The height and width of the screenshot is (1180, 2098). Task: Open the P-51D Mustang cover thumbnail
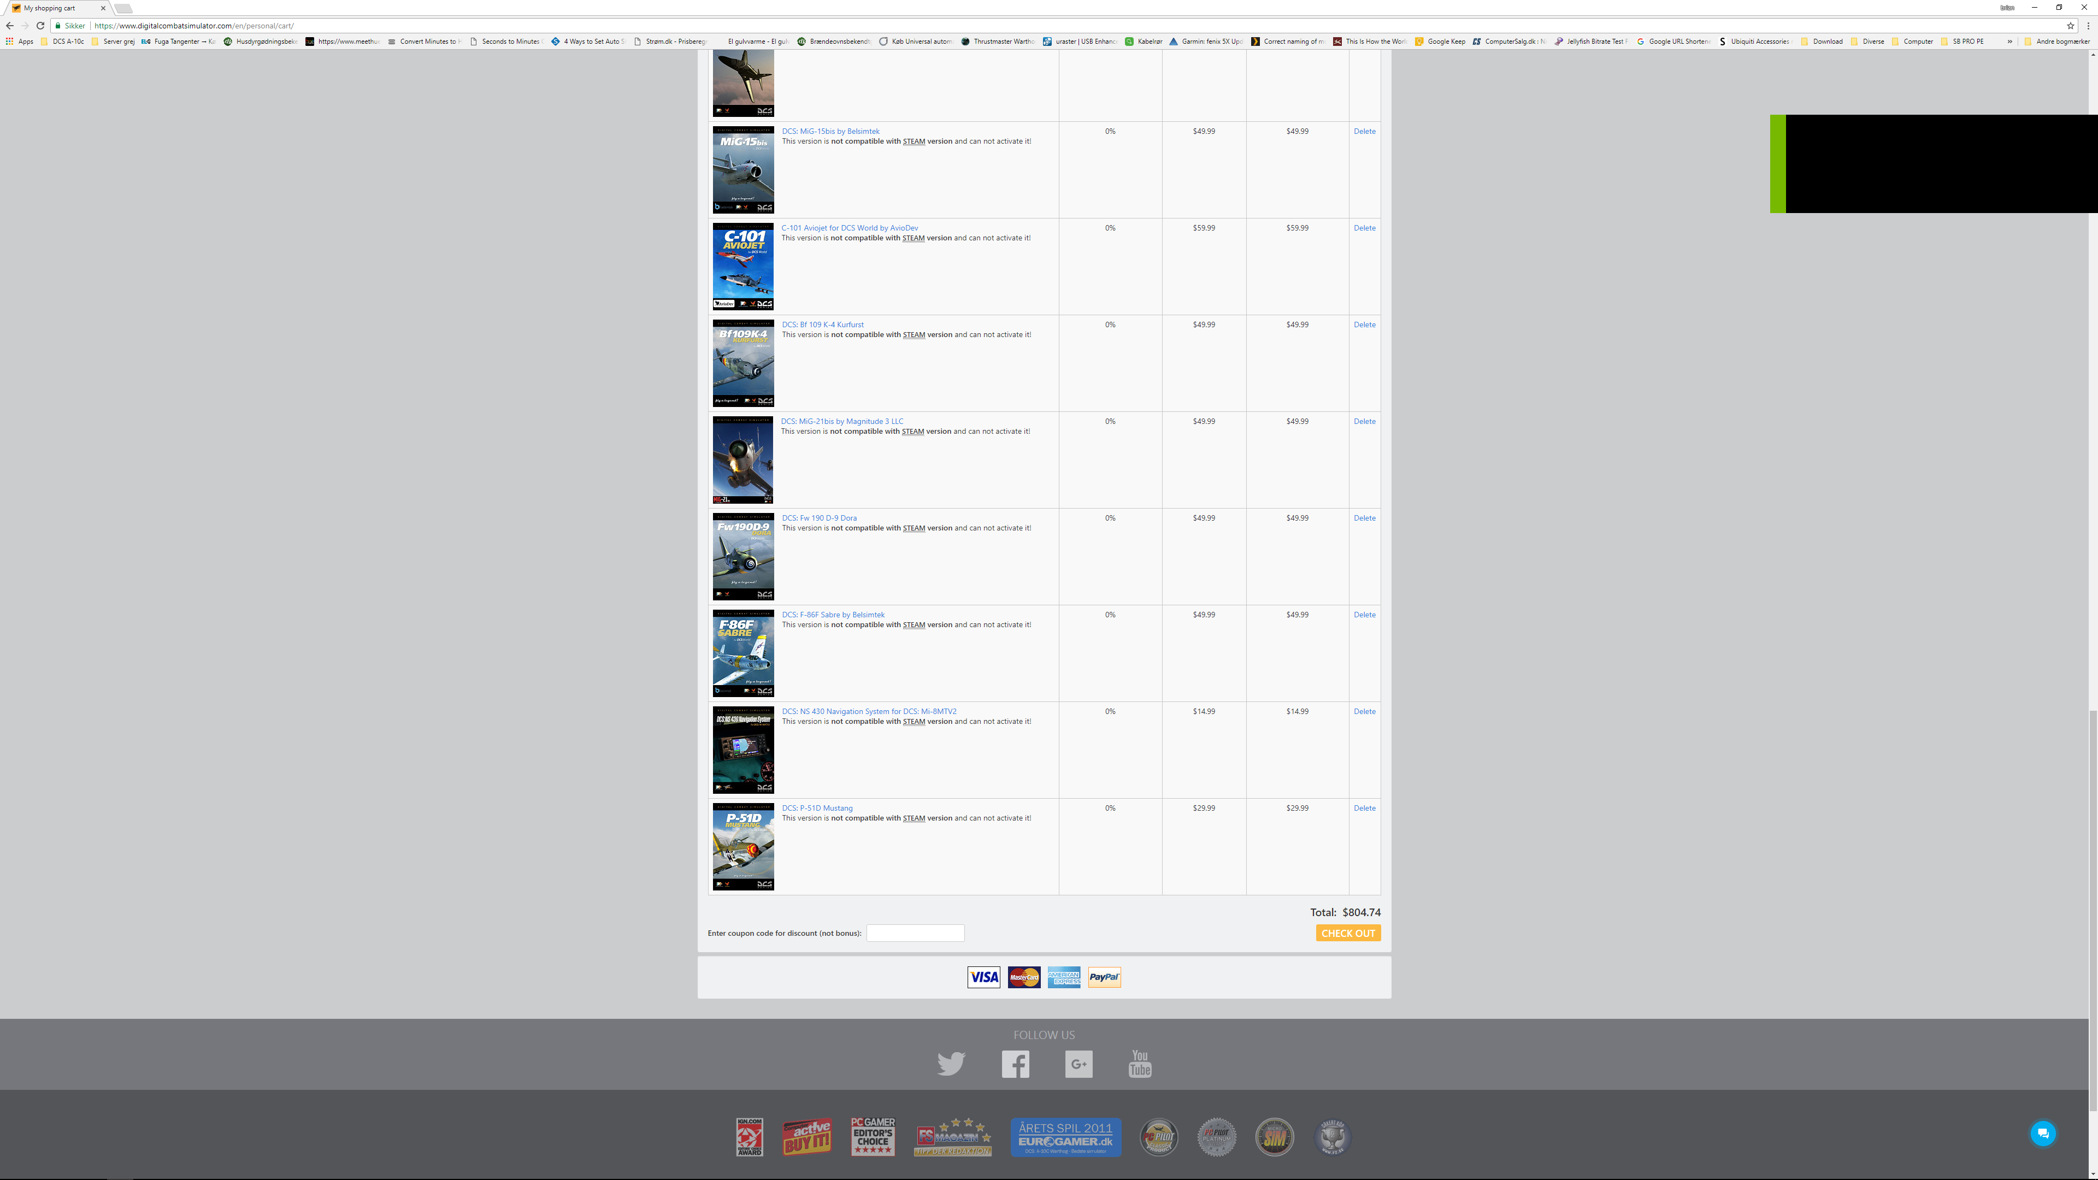pyautogui.click(x=743, y=846)
